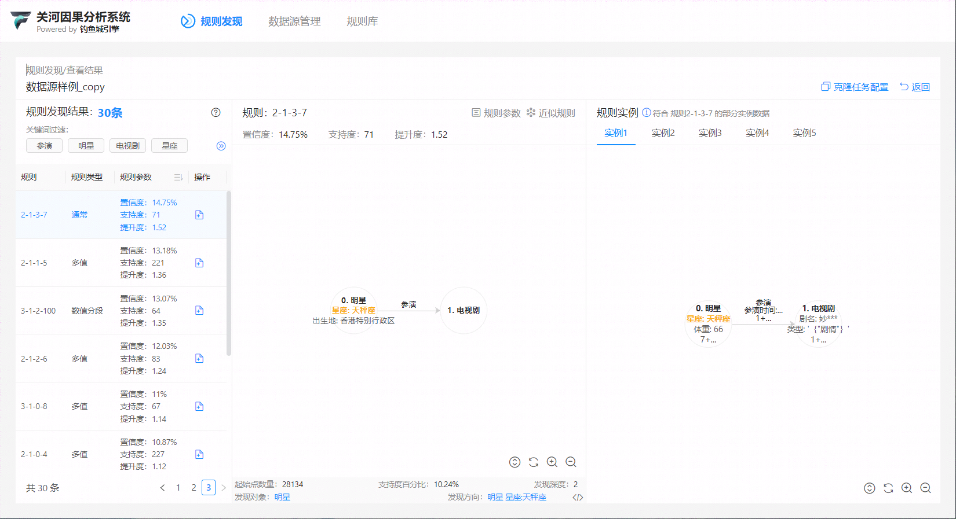
Task: Select the 明星 keyword filter tag
Action: click(86, 146)
